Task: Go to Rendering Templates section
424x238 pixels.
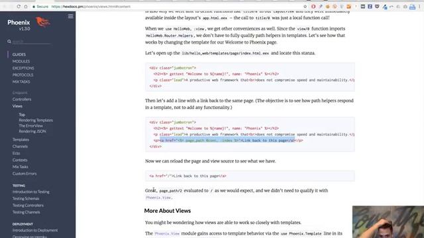Action: click(36, 120)
